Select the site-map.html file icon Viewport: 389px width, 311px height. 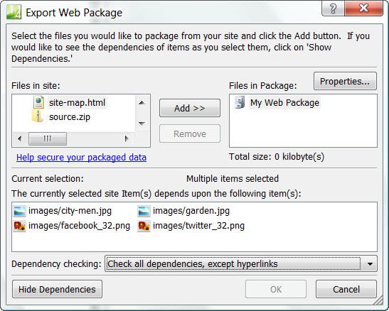coord(38,102)
